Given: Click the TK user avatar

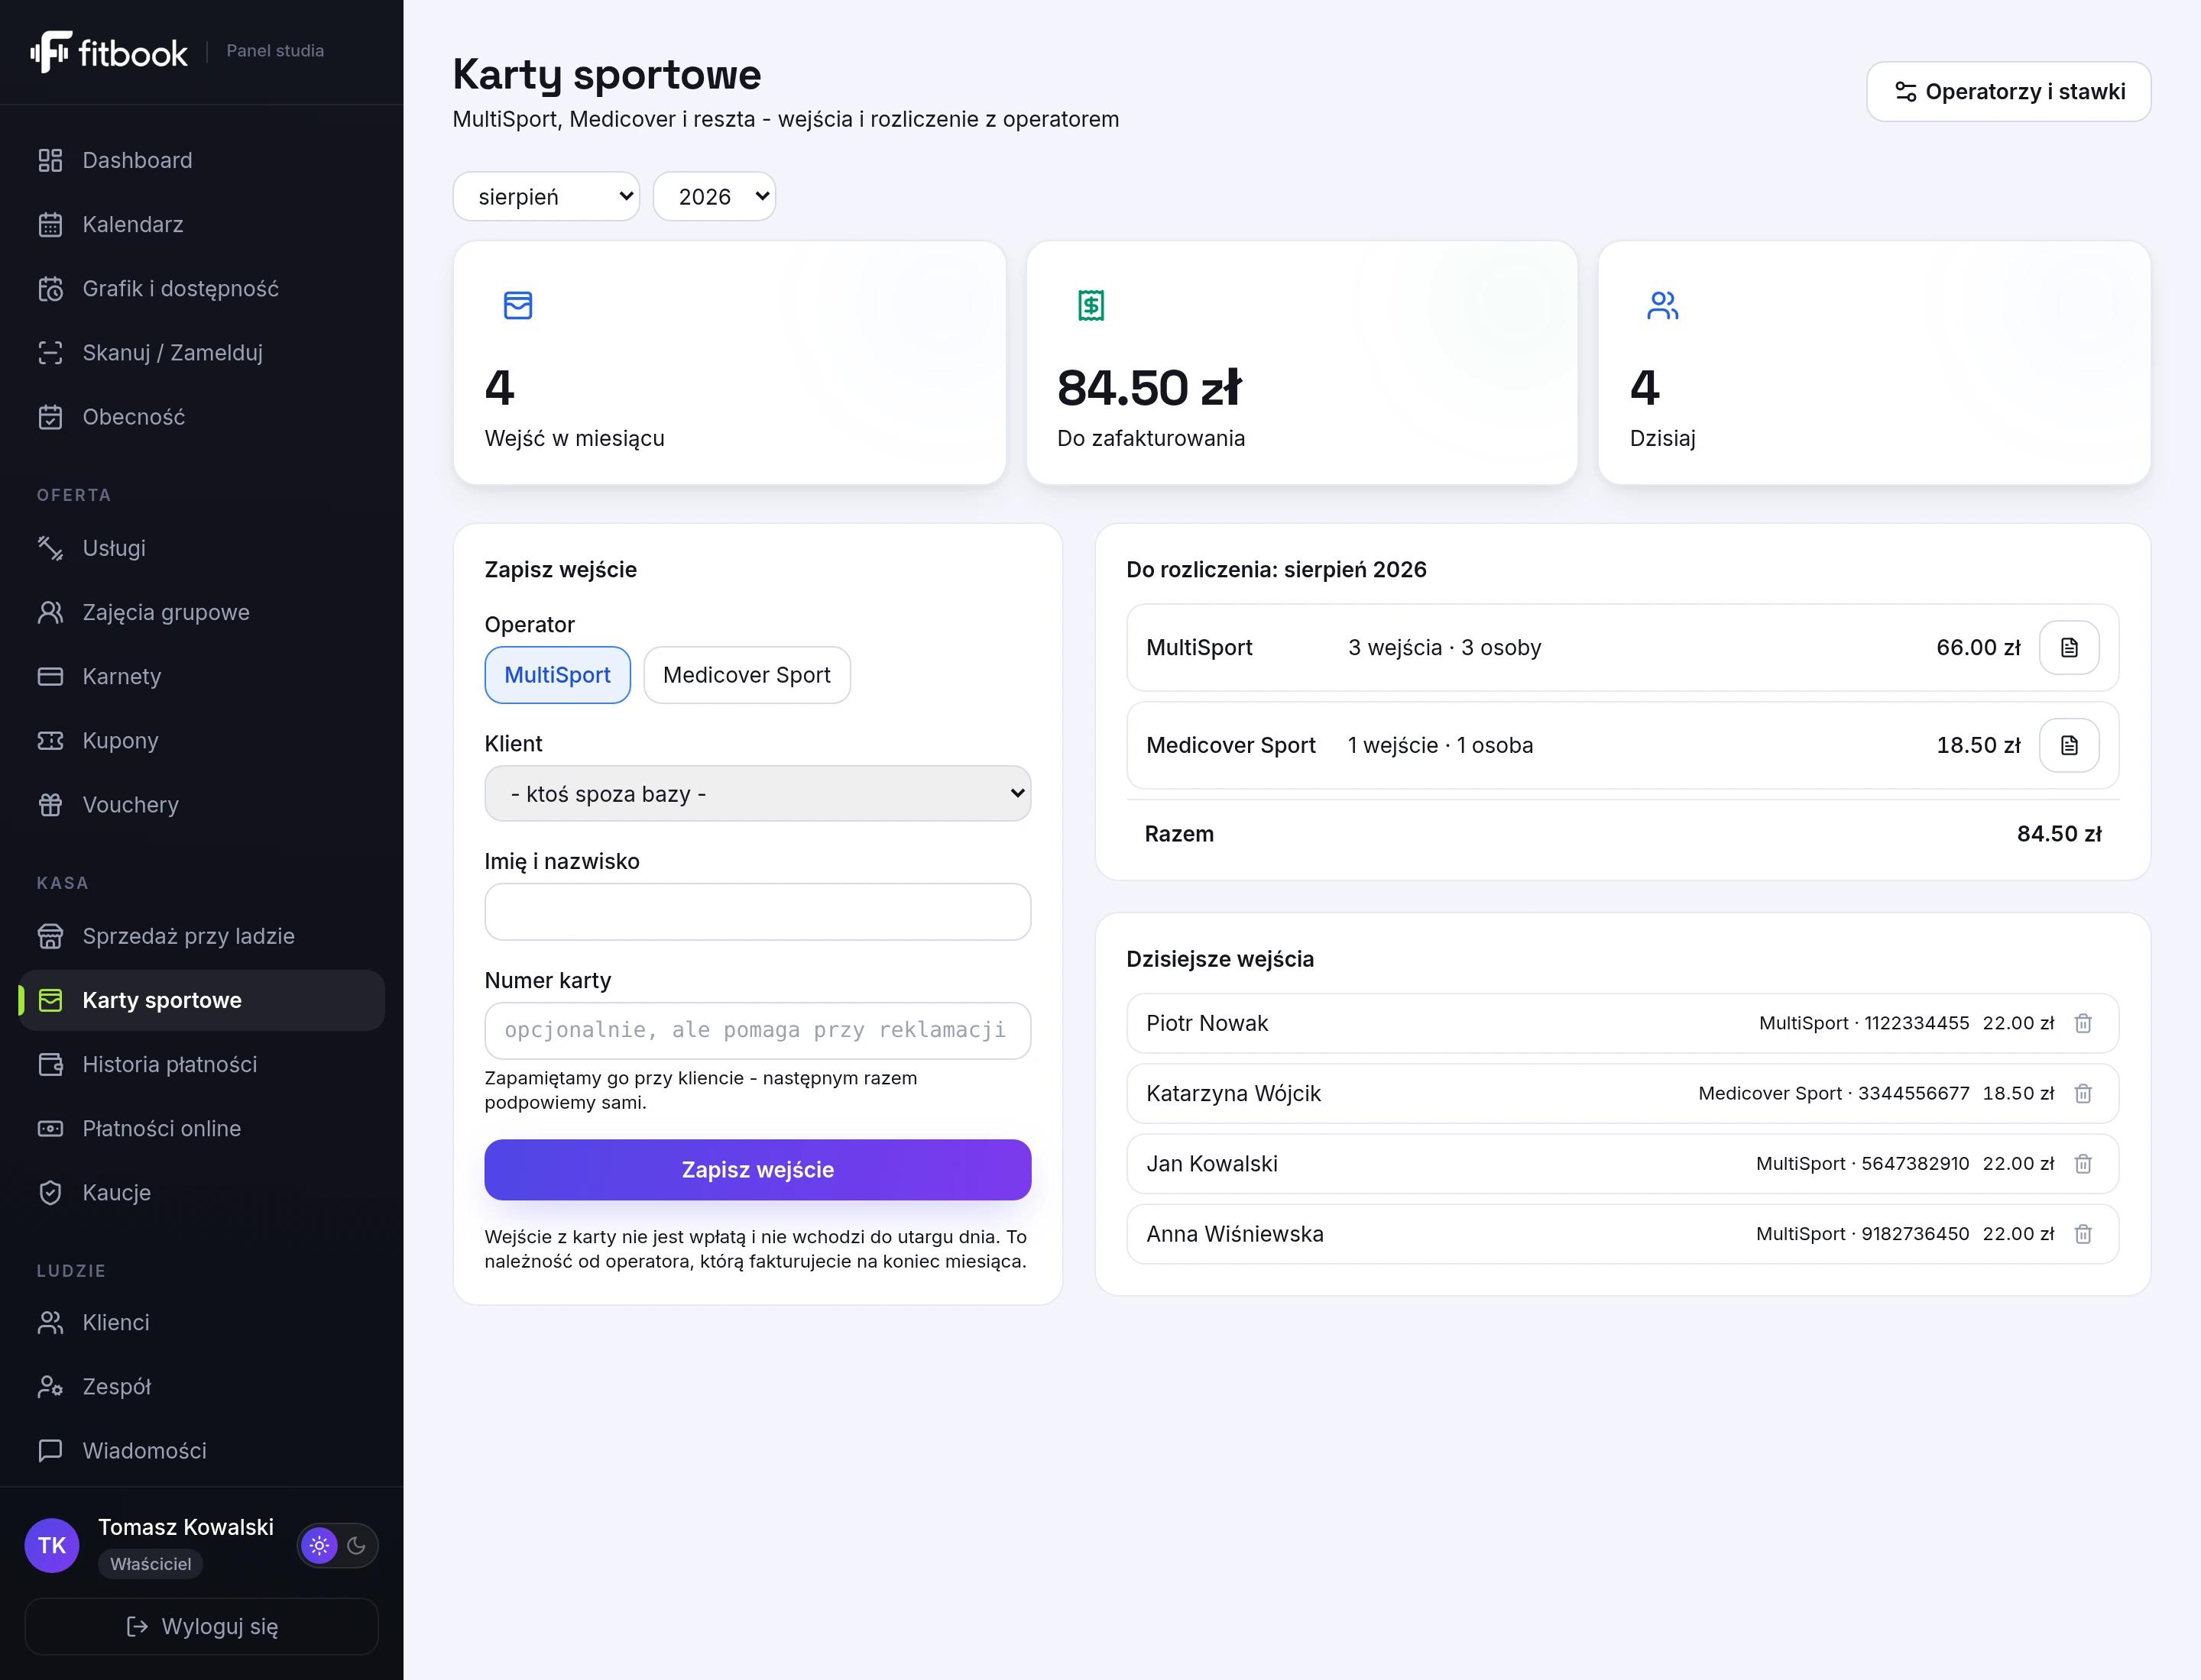Looking at the screenshot, I should pos(52,1545).
